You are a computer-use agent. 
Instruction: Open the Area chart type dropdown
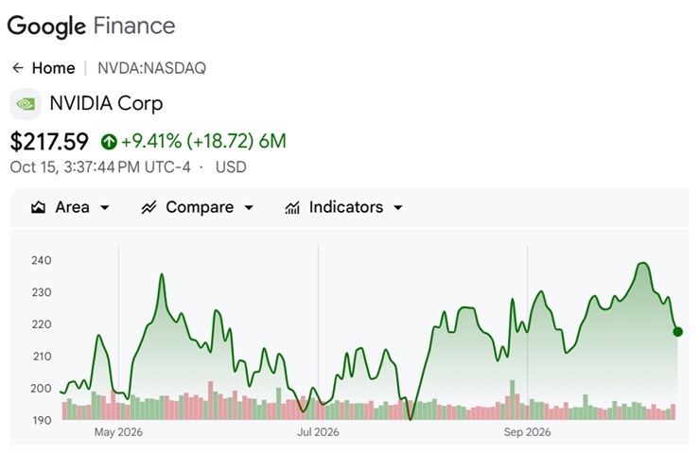70,207
